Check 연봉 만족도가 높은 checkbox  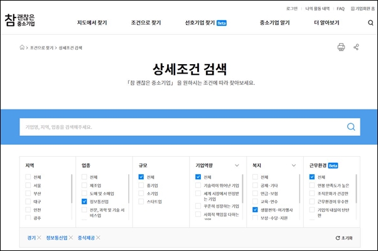(312, 186)
